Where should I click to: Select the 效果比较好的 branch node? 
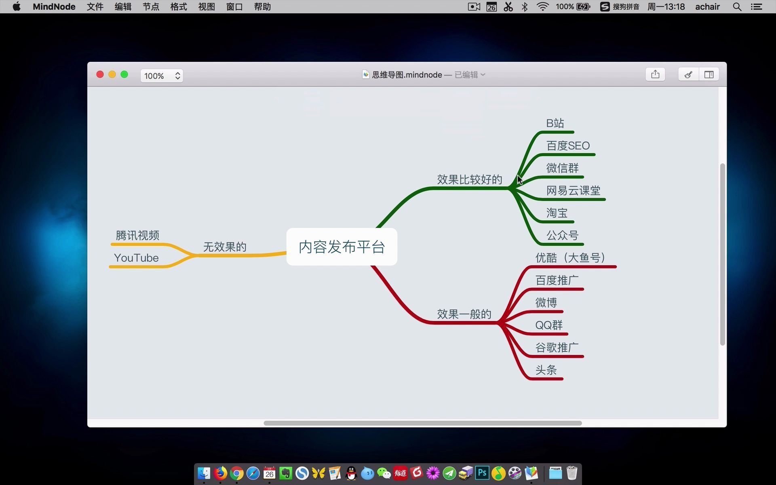coord(470,179)
